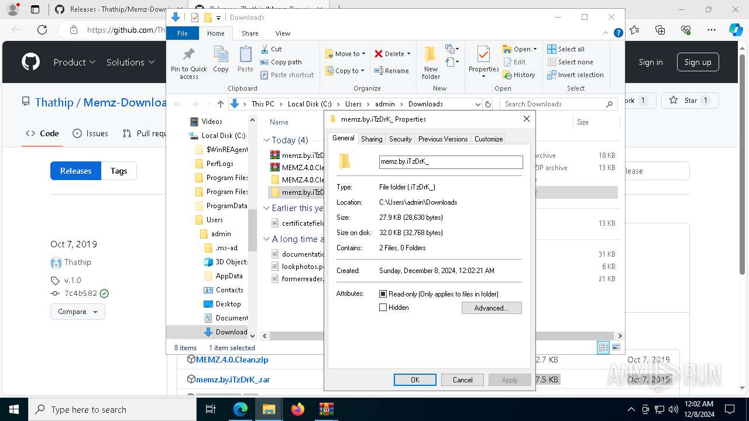
Task: Open the Open button dropdown arrow
Action: [x=534, y=49]
